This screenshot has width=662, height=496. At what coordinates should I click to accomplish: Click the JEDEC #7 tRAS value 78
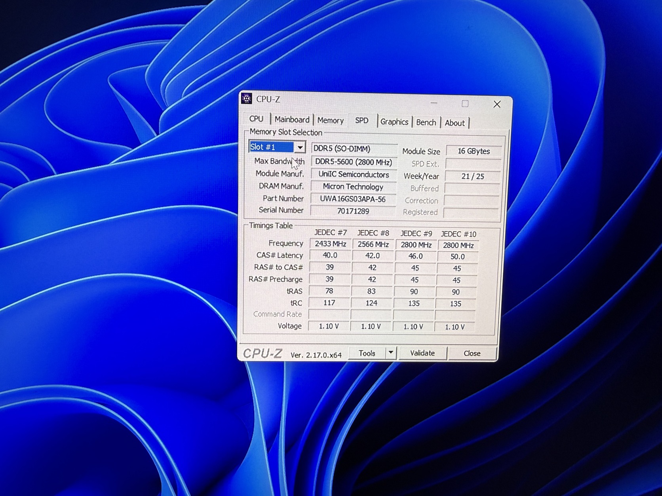coord(329,291)
